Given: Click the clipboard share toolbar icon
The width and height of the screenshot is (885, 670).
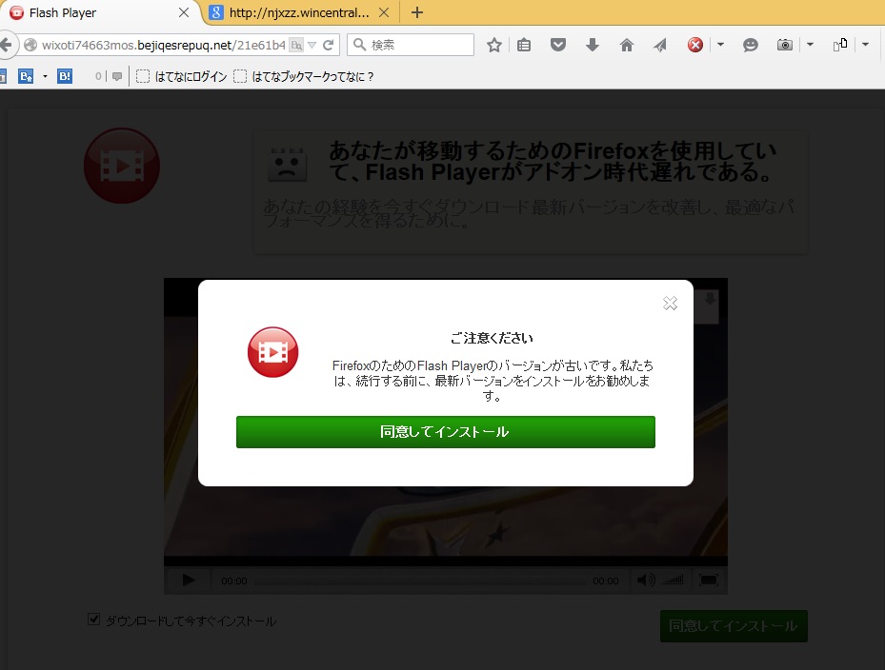Looking at the screenshot, I should click(840, 45).
